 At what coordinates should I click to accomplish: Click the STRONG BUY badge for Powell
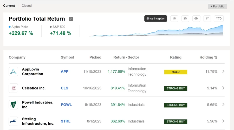[176, 105]
